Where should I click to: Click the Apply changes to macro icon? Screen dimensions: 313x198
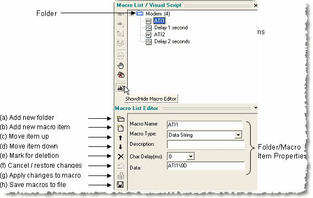pos(121,175)
